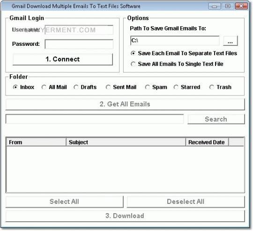The height and width of the screenshot is (231, 253).
Task: Open the browse folder ellipsis button
Action: click(231, 41)
